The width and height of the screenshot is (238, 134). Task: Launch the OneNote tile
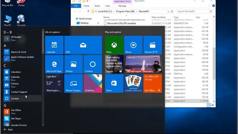pyautogui.click(x=93, y=83)
